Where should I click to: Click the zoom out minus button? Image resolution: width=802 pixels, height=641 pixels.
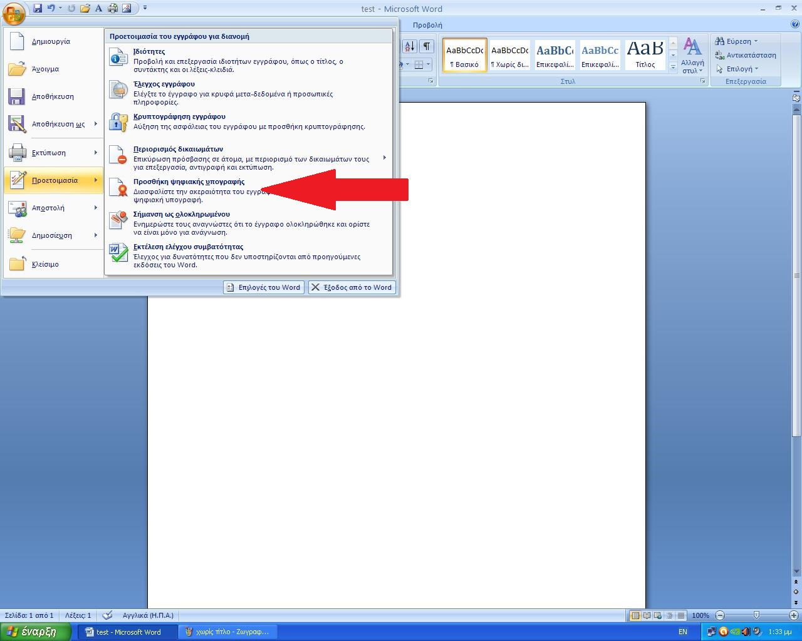coord(720,615)
